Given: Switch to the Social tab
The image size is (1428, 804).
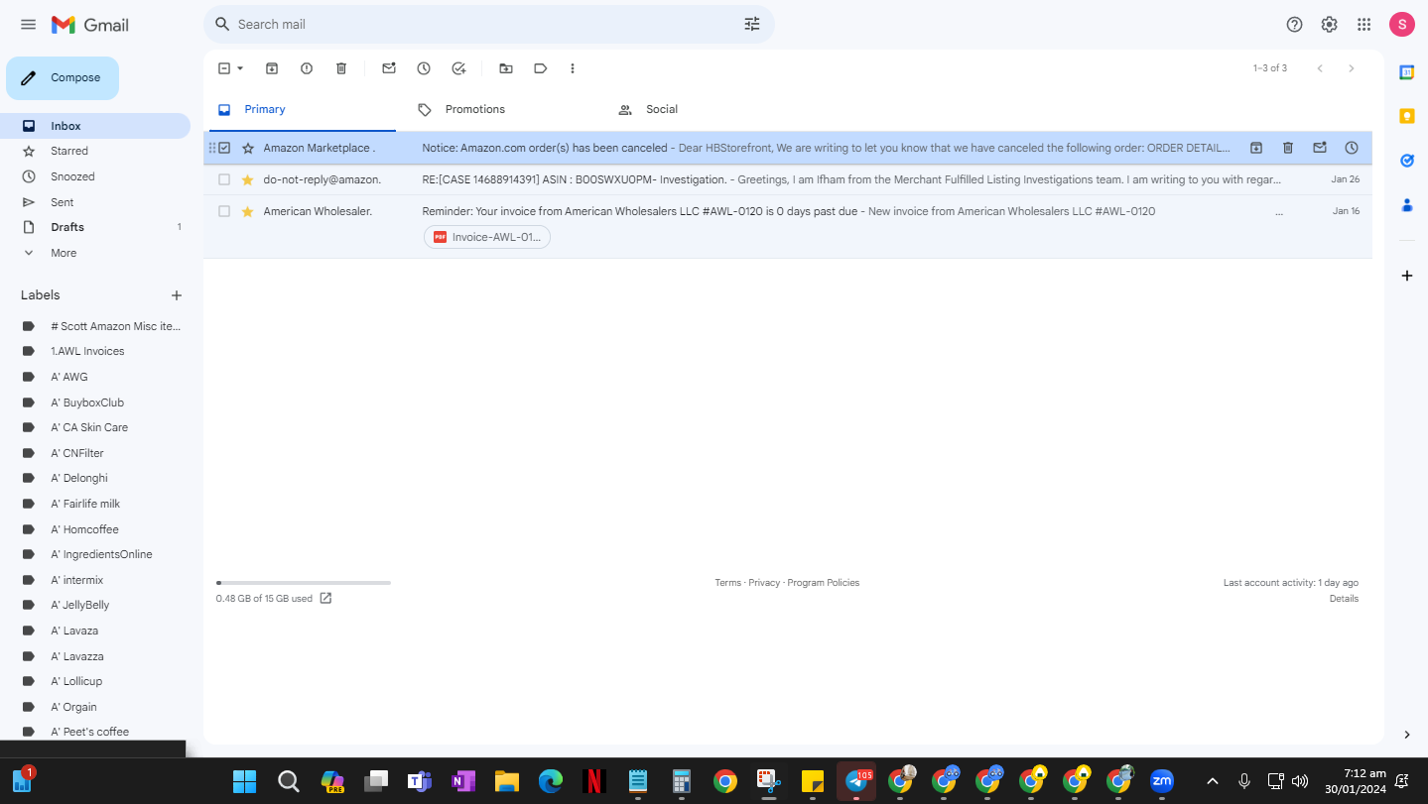Looking at the screenshot, I should tap(662, 109).
